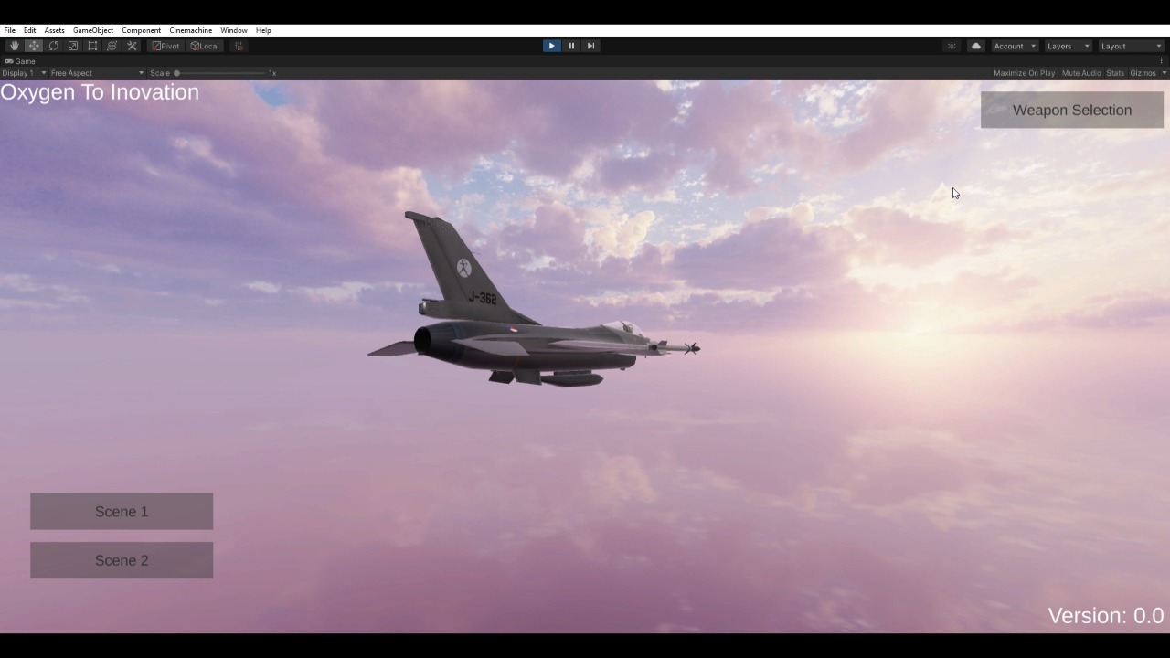Select the Transform tool
1170x658 pixels.
click(x=112, y=46)
